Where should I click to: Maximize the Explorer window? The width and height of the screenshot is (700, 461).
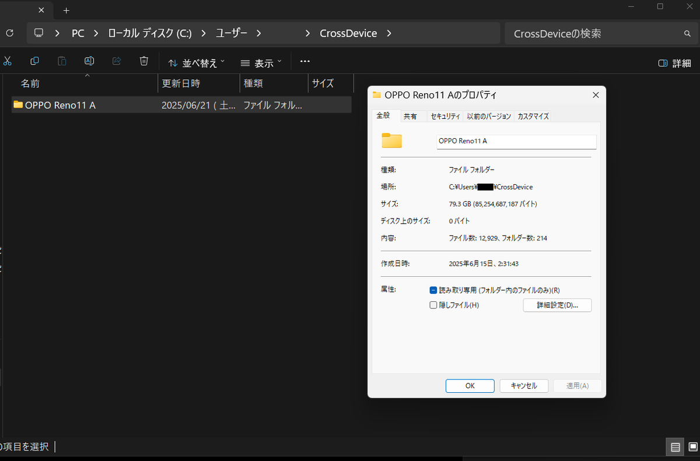(x=660, y=6)
